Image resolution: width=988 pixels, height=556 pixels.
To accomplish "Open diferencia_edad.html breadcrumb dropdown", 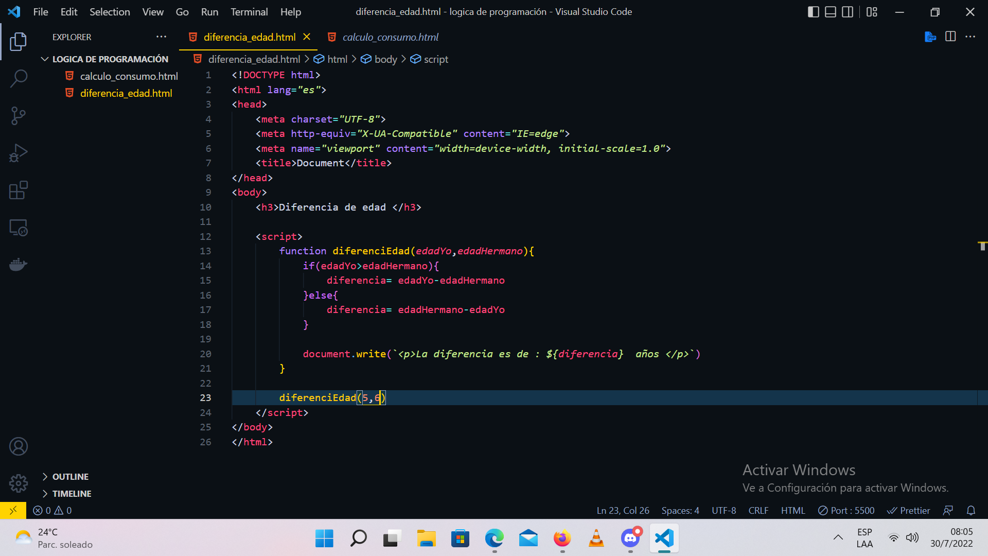I will tap(247, 59).
